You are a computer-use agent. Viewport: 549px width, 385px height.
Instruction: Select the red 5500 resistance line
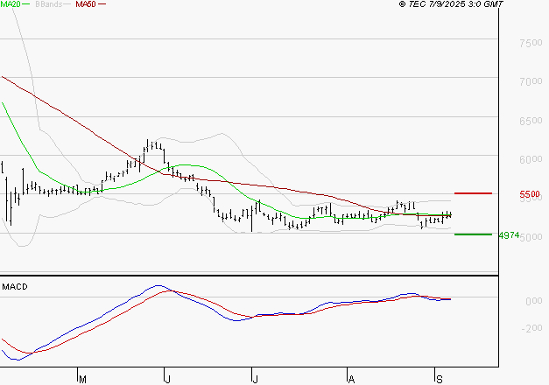[472, 192]
